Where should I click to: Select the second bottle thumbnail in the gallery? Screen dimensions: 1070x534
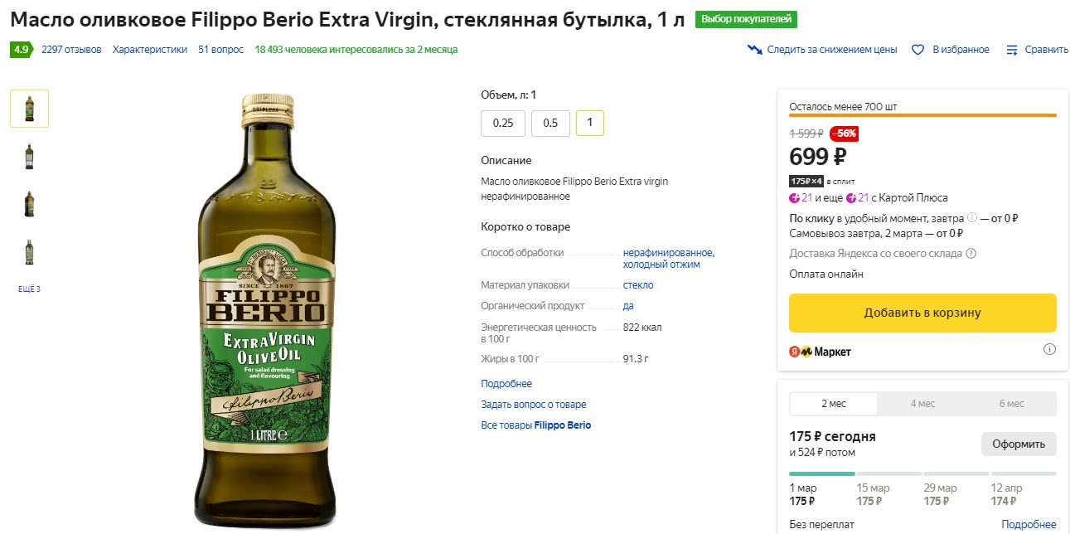click(29, 156)
